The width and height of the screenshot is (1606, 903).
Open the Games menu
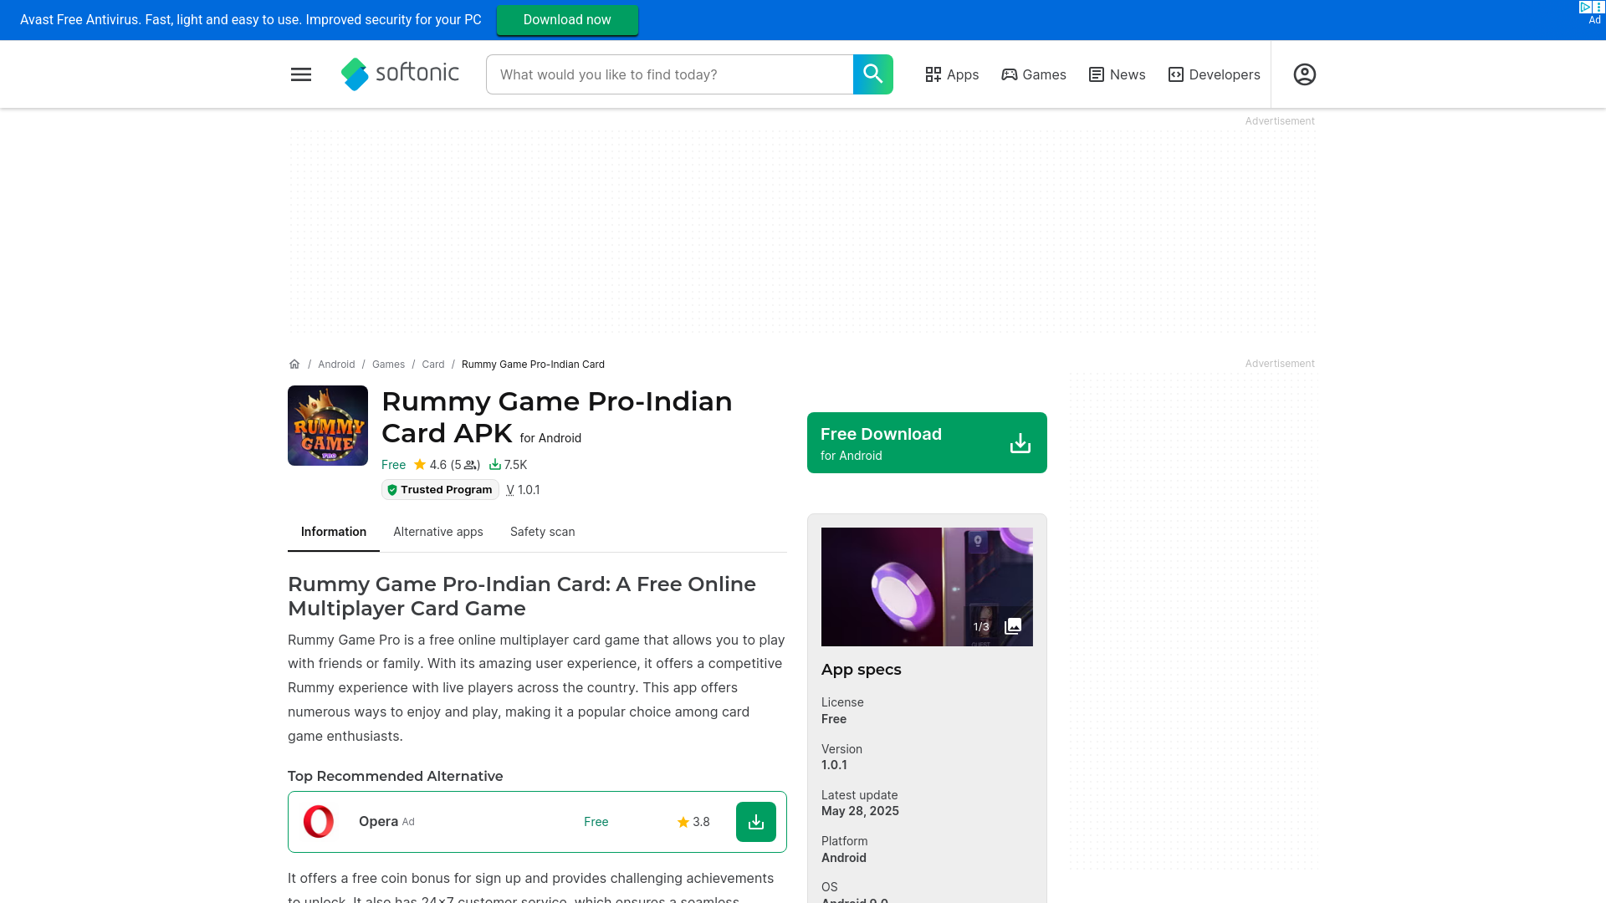1034,74
